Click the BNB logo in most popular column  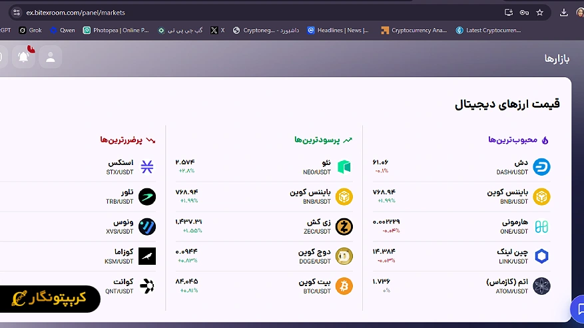pos(541,196)
